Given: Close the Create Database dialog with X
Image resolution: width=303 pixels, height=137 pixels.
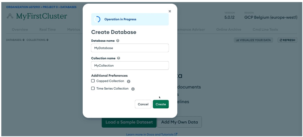Looking at the screenshot, I should tap(170, 11).
